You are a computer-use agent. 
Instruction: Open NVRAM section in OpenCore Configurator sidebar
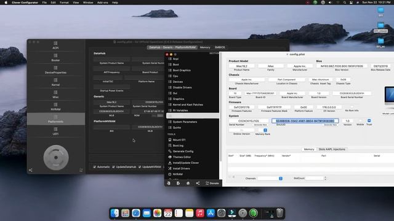click(x=55, y=107)
